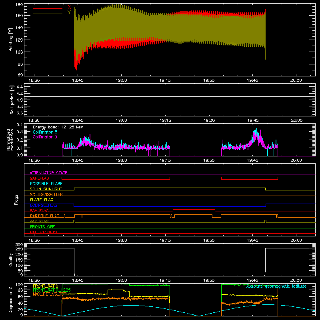Click the 'Quality' vertical axis title

point(11,260)
